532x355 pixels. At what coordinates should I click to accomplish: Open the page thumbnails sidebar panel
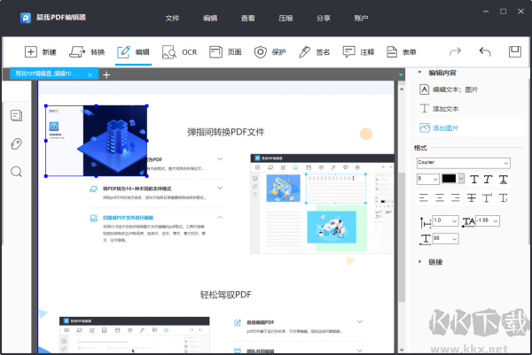[x=16, y=115]
